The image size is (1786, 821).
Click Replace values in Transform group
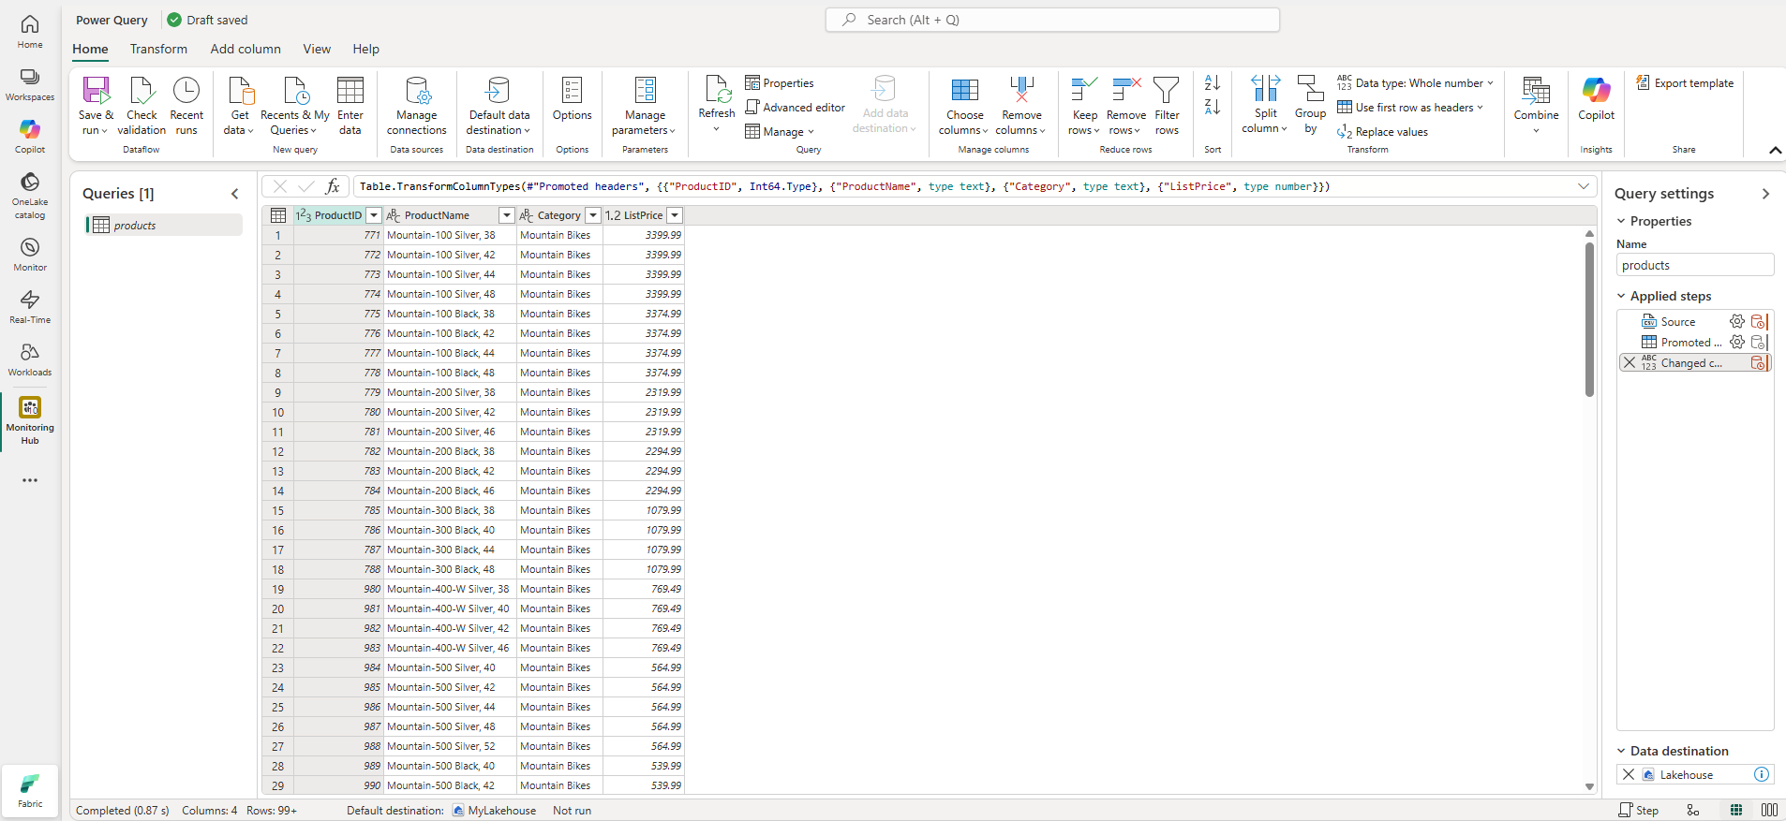1383,132
